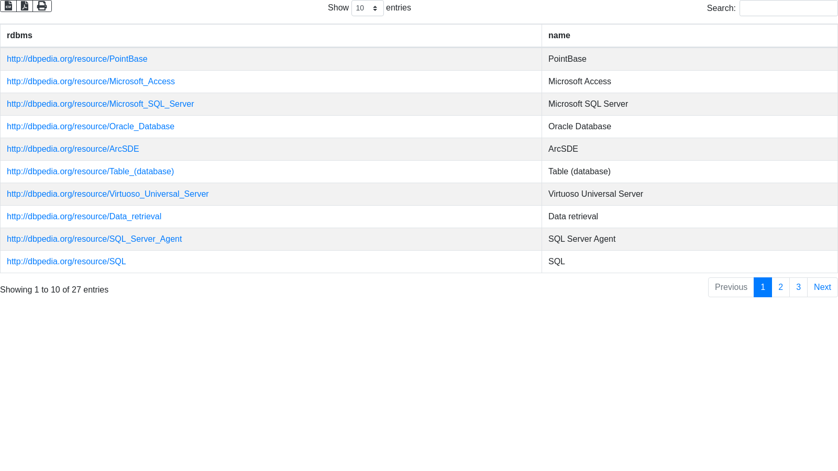Open the Microsoft_Access resource link
The image size is (838, 471).
pyautogui.click(x=91, y=82)
